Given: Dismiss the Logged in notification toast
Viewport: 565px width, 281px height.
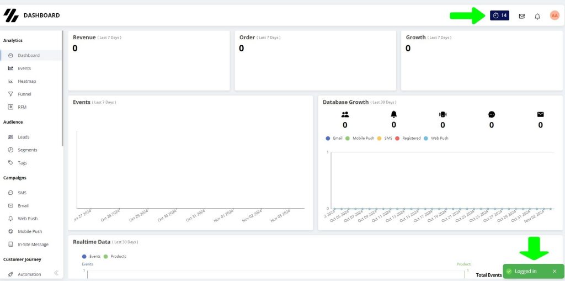Looking at the screenshot, I should point(555,271).
